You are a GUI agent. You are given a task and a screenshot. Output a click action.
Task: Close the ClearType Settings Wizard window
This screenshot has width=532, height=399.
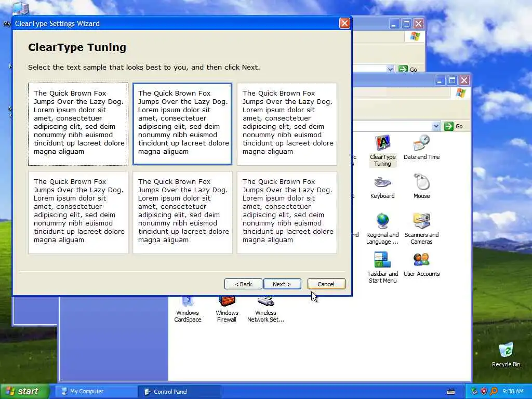344,23
